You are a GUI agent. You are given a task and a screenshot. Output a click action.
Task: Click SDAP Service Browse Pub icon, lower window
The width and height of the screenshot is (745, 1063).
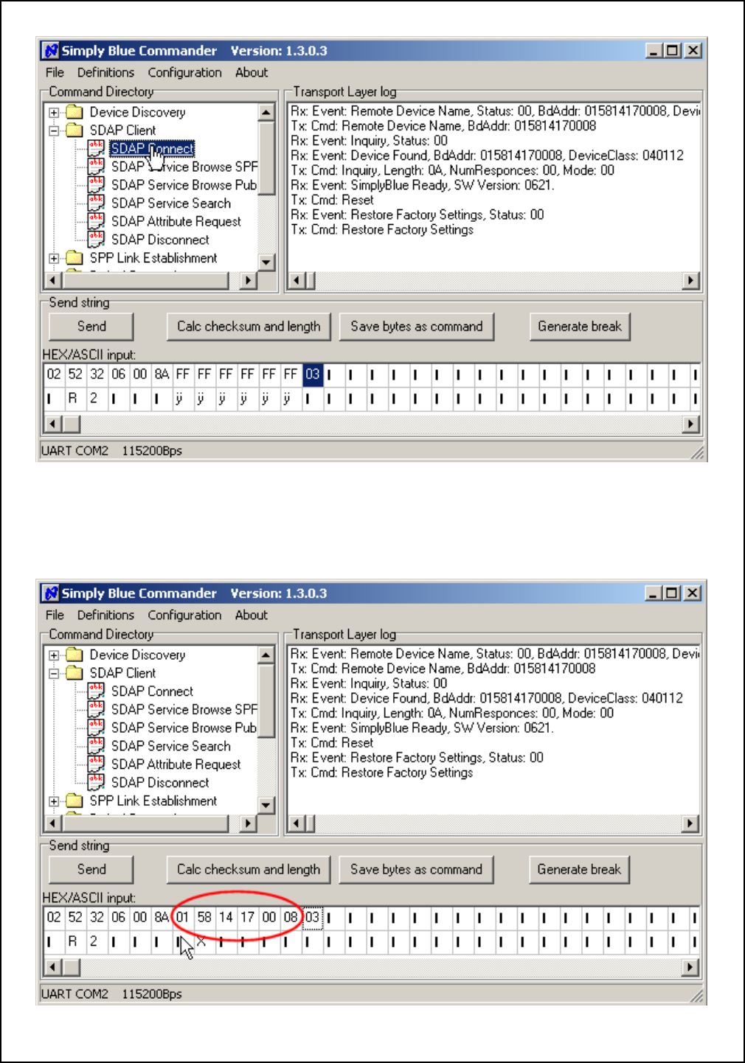tap(96, 728)
